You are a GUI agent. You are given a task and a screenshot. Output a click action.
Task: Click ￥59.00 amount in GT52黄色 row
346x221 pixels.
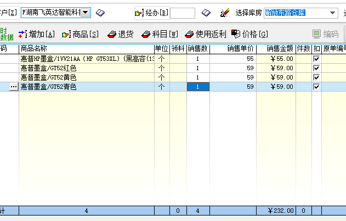(276, 77)
